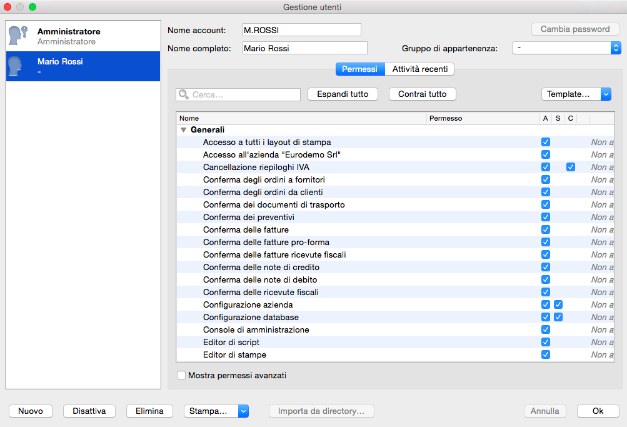Uncheck S column for Configurazione database
This screenshot has height=427, width=627.
(x=558, y=317)
